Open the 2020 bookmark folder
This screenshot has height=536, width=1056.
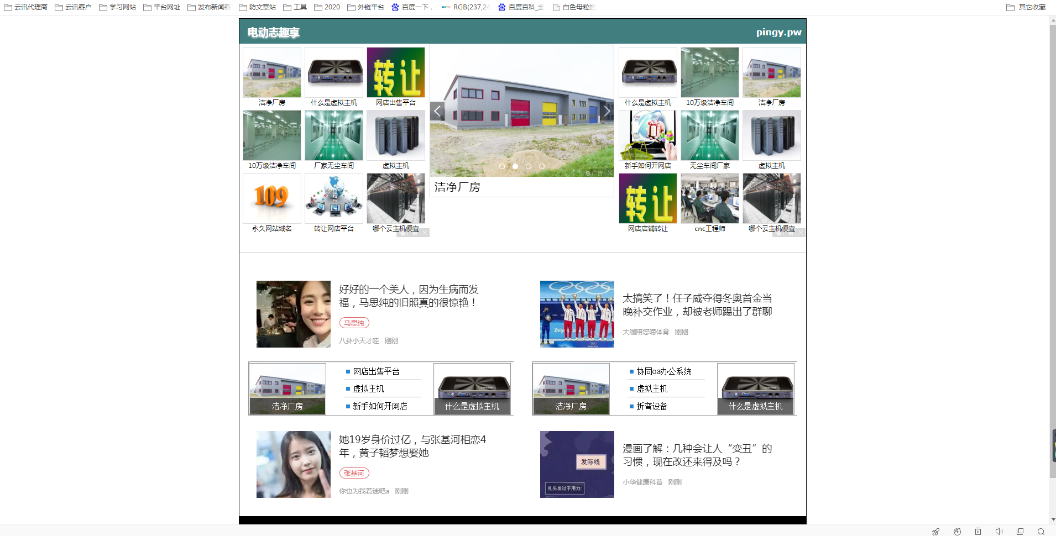327,7
